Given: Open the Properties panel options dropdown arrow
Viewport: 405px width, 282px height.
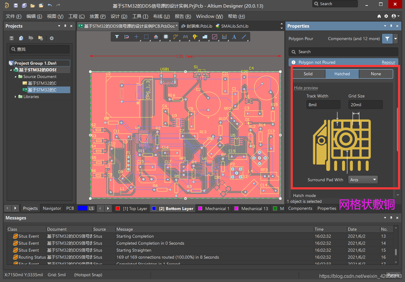Looking at the screenshot, I should (x=385, y=26).
